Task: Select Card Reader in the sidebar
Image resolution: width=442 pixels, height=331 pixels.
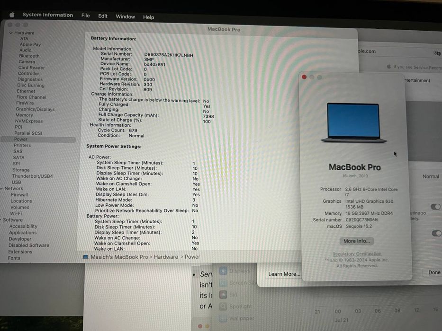Action: 32,68
